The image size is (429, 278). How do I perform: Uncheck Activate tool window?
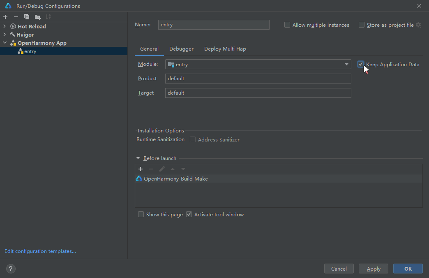(189, 214)
